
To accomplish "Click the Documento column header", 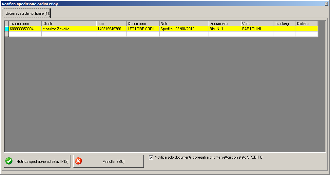I will point(224,24).
